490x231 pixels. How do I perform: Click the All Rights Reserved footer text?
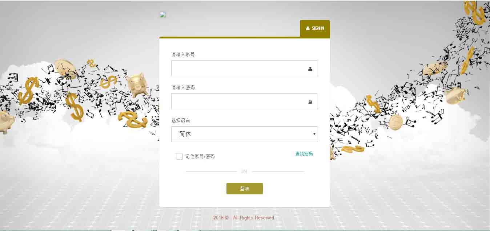tap(254, 218)
